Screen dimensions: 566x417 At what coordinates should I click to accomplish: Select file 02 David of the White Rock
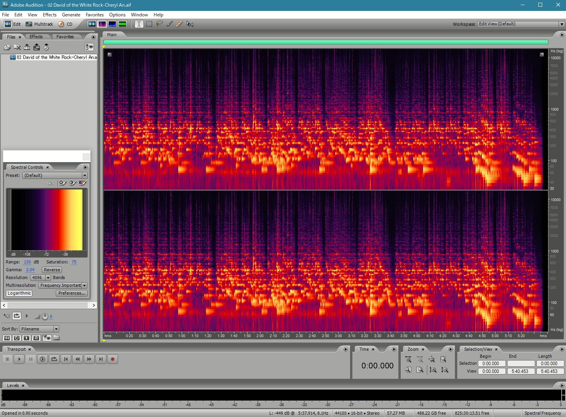coord(53,57)
